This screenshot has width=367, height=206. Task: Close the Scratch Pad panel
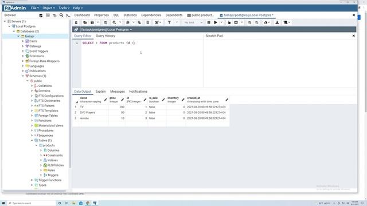click(353, 35)
